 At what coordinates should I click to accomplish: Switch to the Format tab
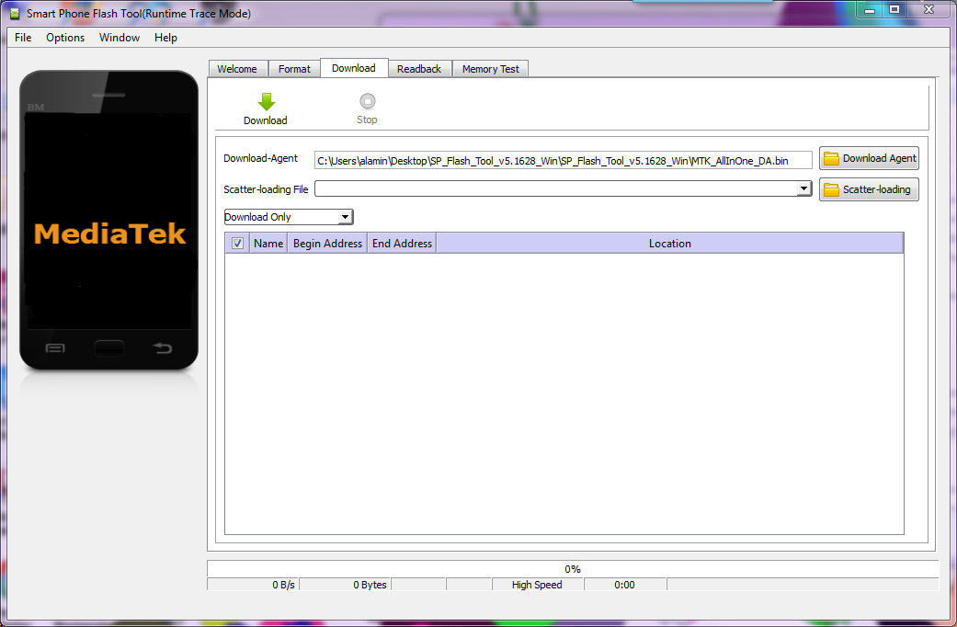click(294, 69)
